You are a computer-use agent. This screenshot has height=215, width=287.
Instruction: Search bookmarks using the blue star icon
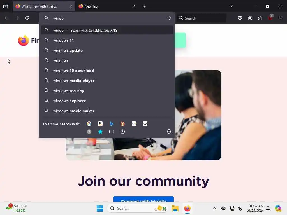(x=100, y=132)
